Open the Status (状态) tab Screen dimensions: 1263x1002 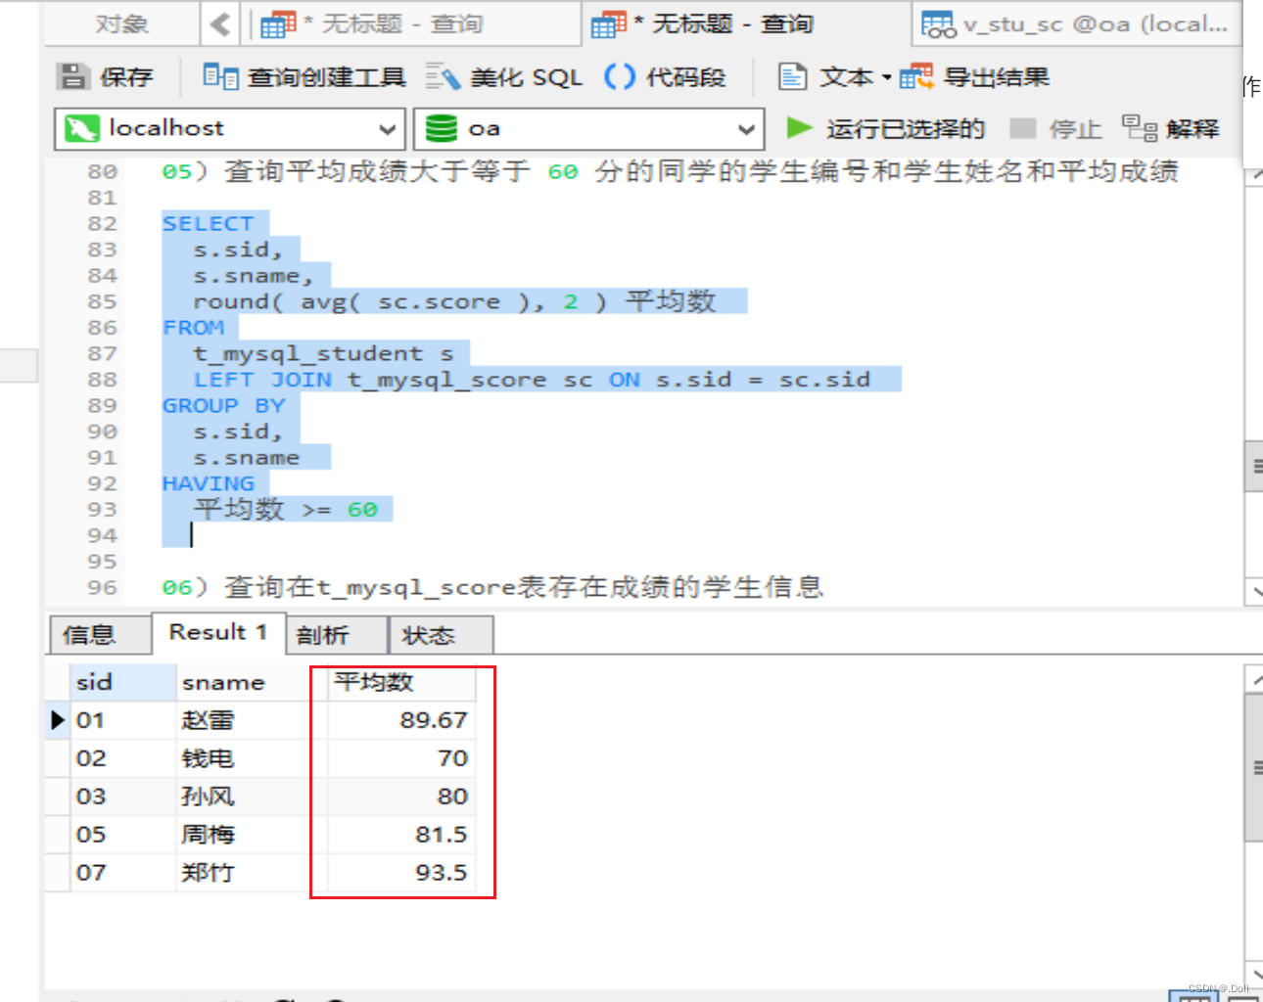coord(440,635)
